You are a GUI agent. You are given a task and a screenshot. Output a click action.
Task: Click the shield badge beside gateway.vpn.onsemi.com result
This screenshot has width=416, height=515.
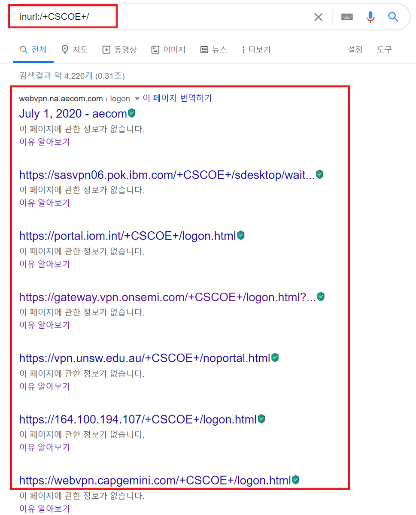point(321,296)
